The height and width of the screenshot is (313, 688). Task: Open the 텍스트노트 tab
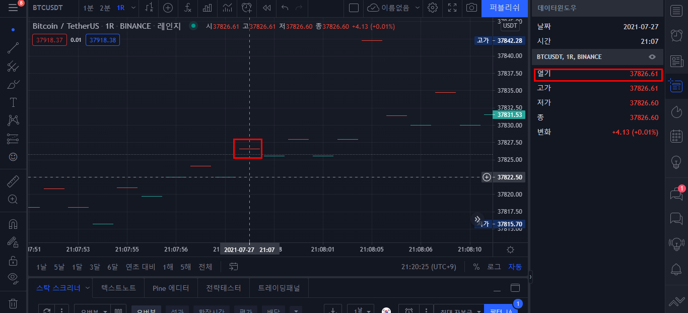click(119, 288)
